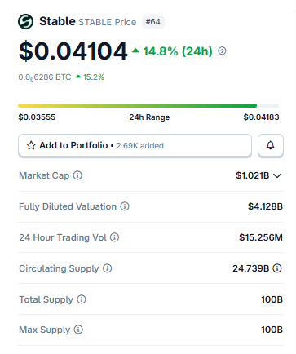Image resolution: width=296 pixels, height=354 pixels.
Task: Click info icon next to 24.739B value
Action: [x=277, y=268]
